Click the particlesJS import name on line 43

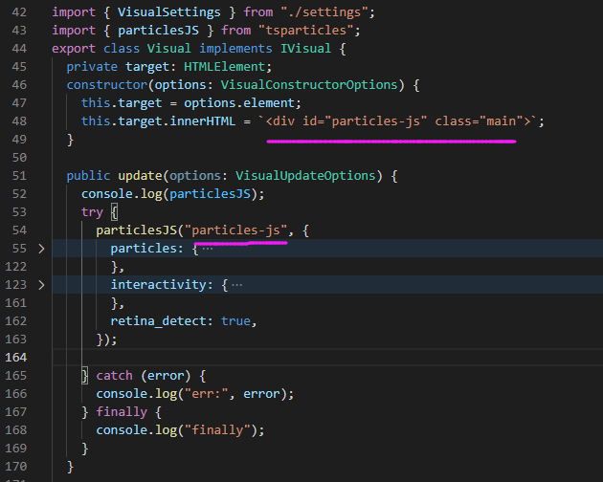[159, 30]
